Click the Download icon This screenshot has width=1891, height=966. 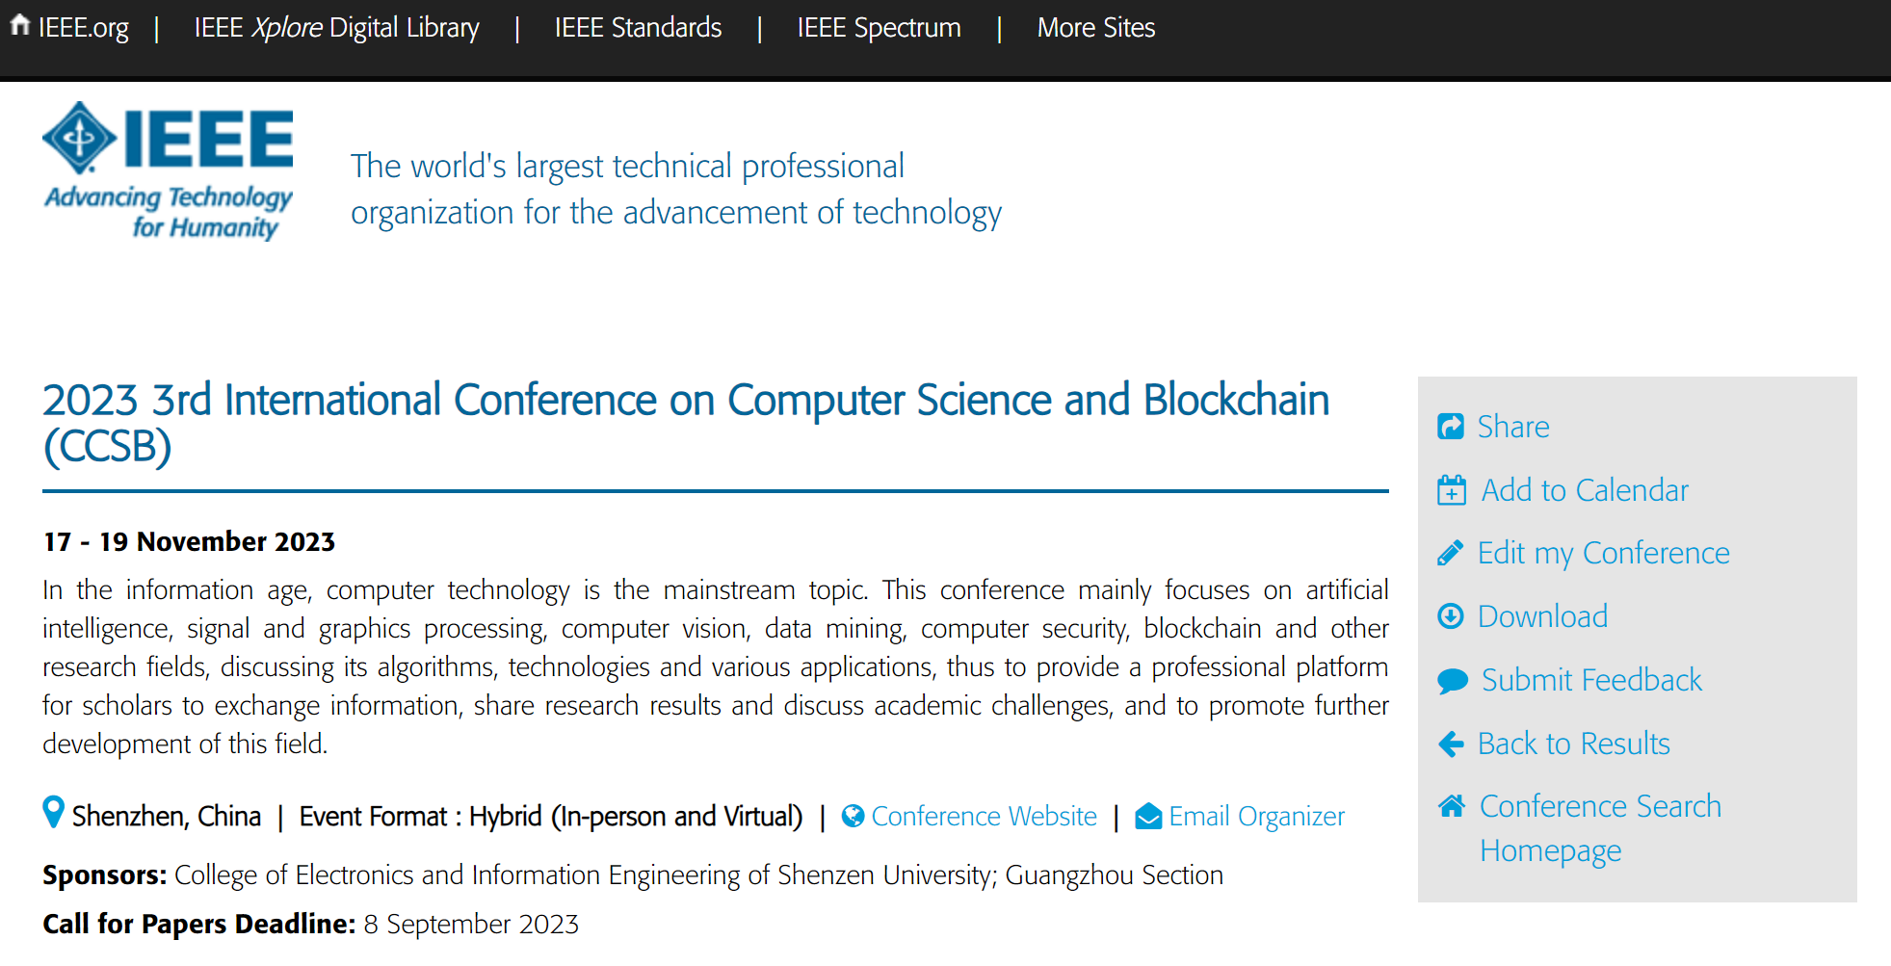click(1452, 615)
